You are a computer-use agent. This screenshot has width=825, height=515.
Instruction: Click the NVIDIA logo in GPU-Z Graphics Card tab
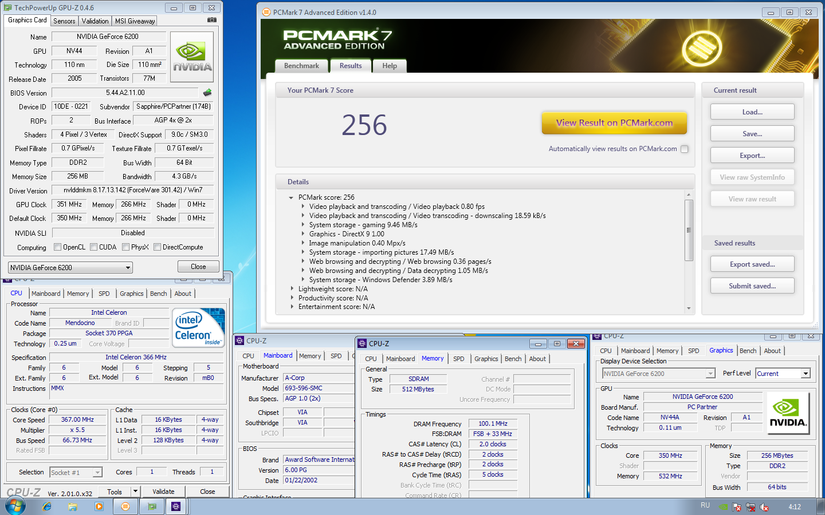192,57
